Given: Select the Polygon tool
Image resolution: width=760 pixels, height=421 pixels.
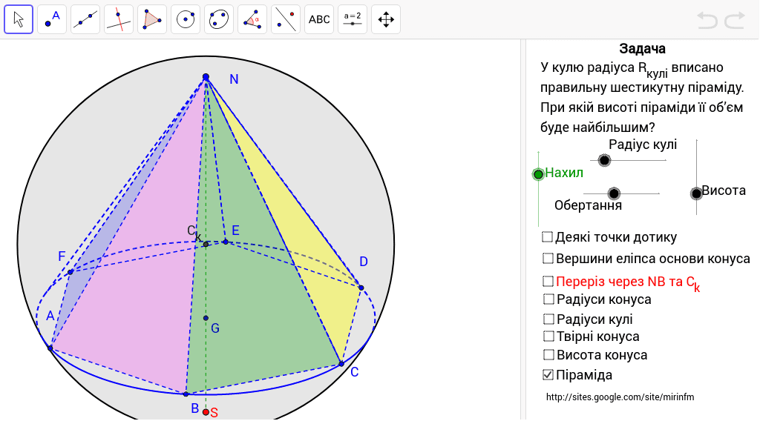Looking at the screenshot, I should point(152,19).
